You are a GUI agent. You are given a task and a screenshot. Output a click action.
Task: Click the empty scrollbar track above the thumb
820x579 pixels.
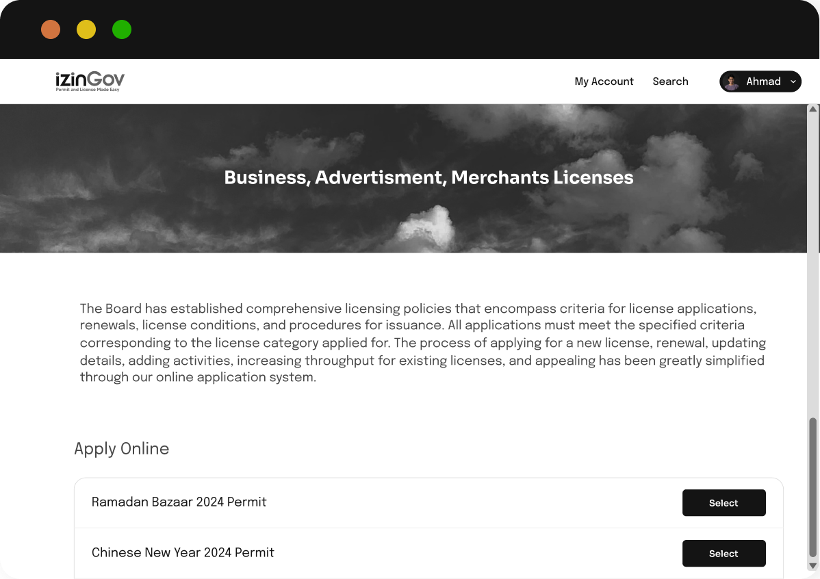tap(812, 265)
